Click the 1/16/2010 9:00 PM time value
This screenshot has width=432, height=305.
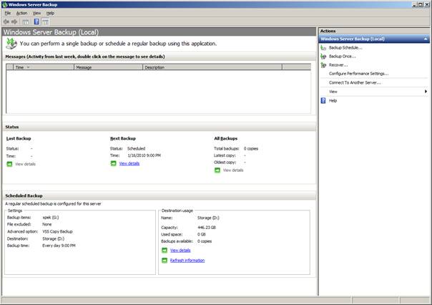[144, 155]
